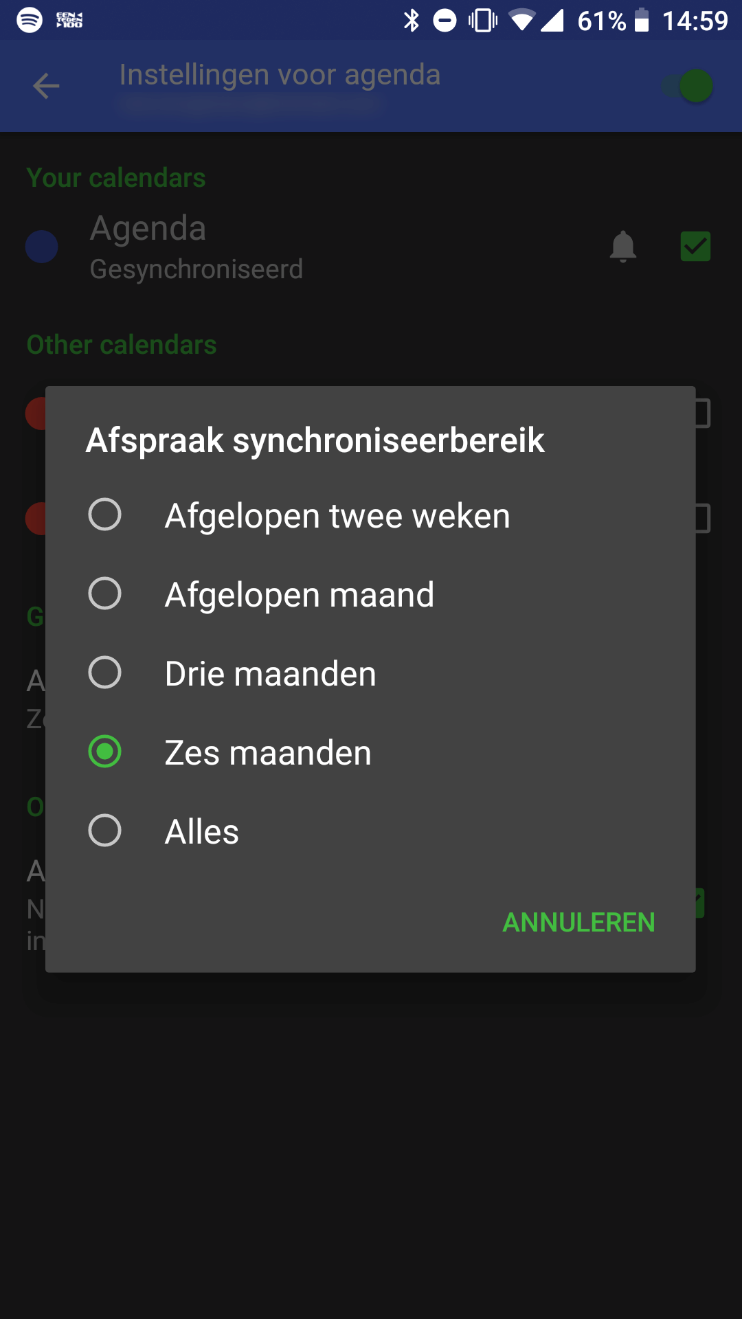Tap the Do Not Disturb icon
This screenshot has height=1319, width=742.
click(445, 21)
